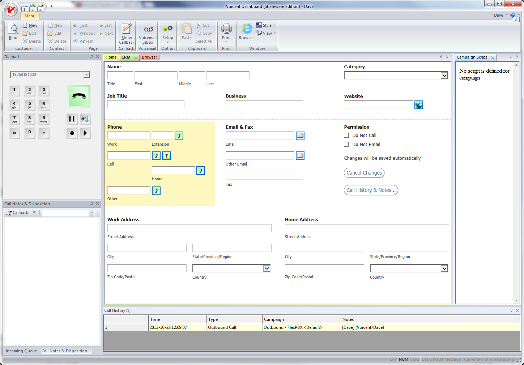This screenshot has height=365, width=524.
Task: Send text message to Cell number
Action: click(166, 156)
